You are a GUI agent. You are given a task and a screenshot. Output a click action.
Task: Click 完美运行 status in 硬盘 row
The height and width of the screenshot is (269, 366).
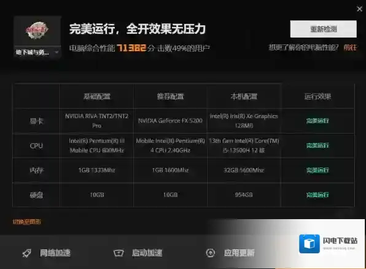click(x=317, y=195)
